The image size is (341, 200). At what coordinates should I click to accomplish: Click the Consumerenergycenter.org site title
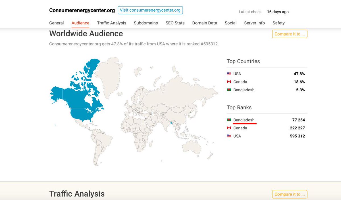point(82,10)
